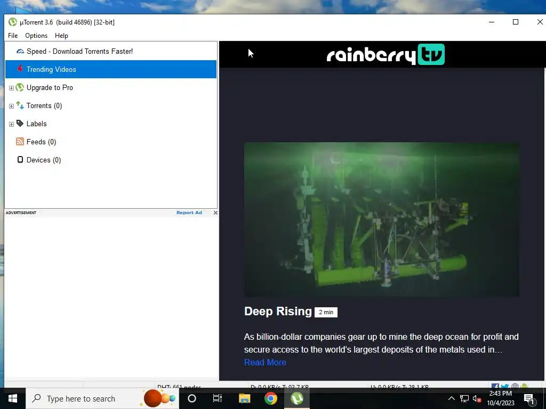Image resolution: width=546 pixels, height=409 pixels.
Task: Select the Trending Videos sidebar item
Action: (x=111, y=69)
